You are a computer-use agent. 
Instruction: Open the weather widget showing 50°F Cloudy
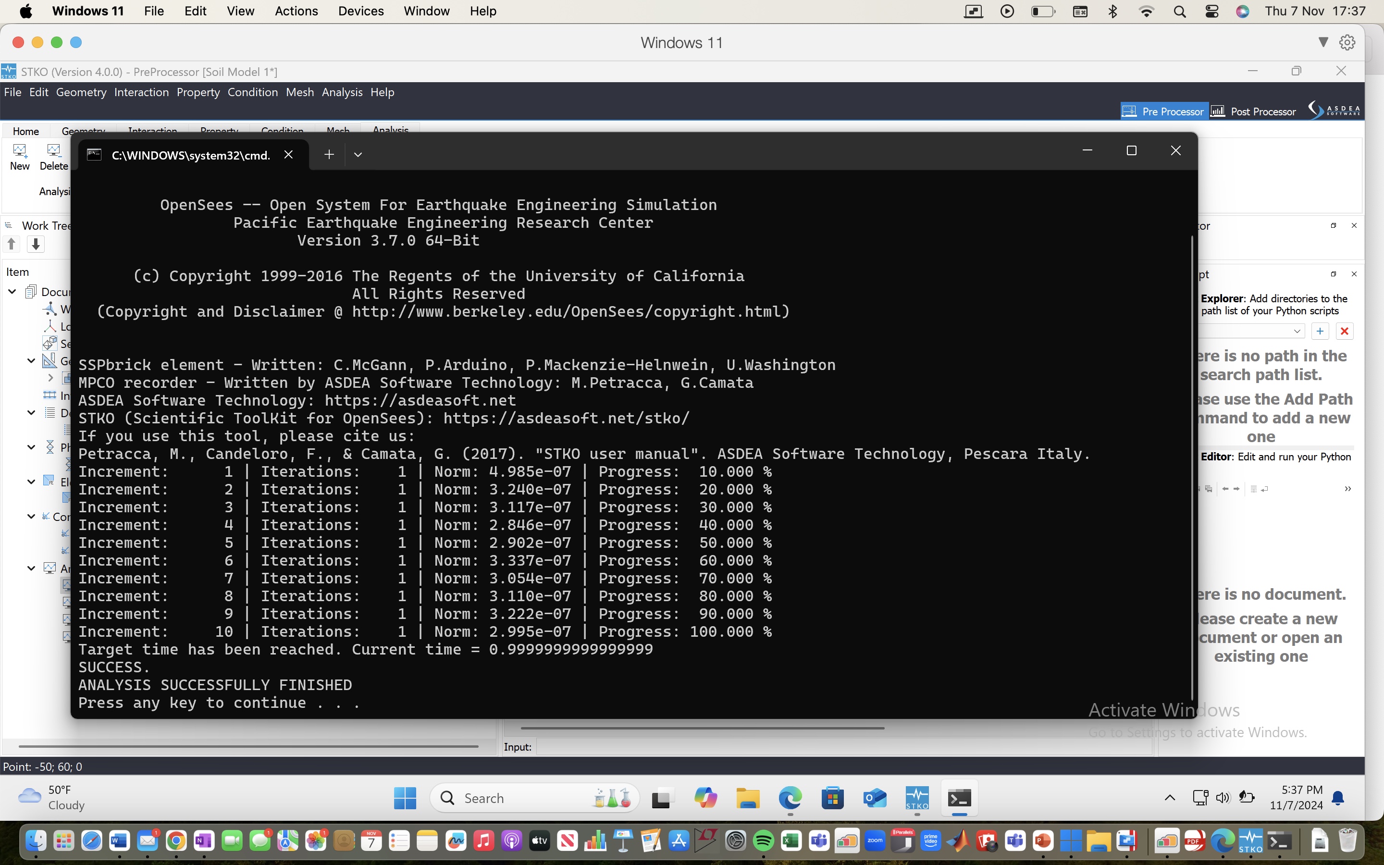coord(51,798)
